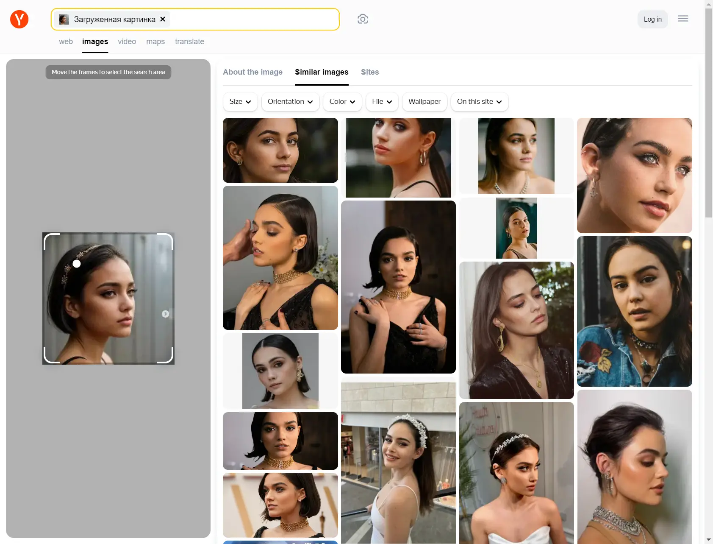
Task: Toggle the Wallpaper filter
Action: (424, 102)
